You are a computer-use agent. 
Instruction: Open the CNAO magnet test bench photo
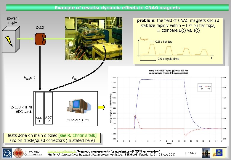94,38
